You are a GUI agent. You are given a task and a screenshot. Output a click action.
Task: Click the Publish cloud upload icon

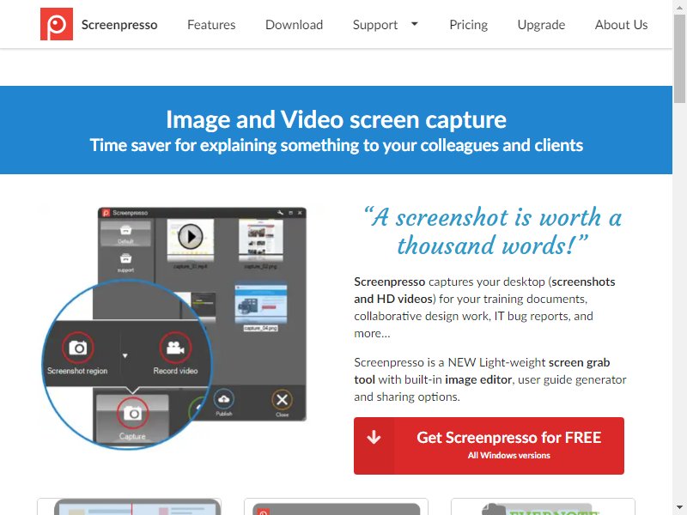point(224,399)
